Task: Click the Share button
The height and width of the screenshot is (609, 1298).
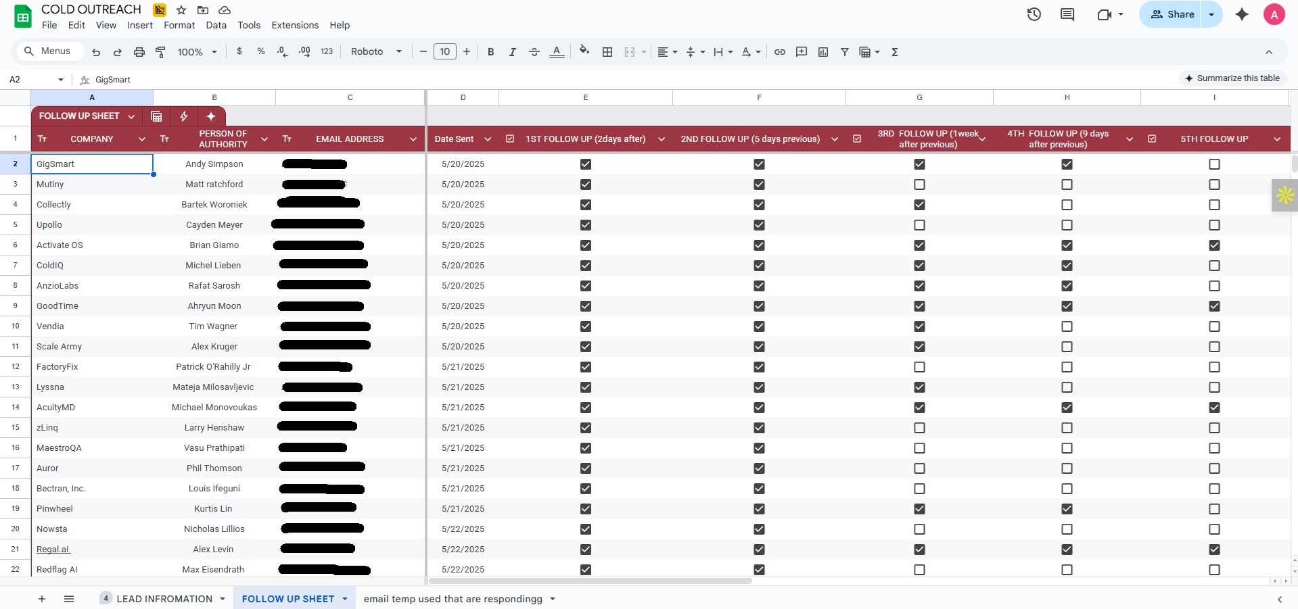Action: [1172, 14]
